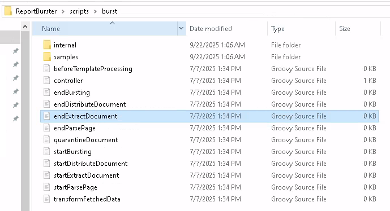Click the samples folder icon
The width and height of the screenshot is (390, 211).
[x=47, y=57]
